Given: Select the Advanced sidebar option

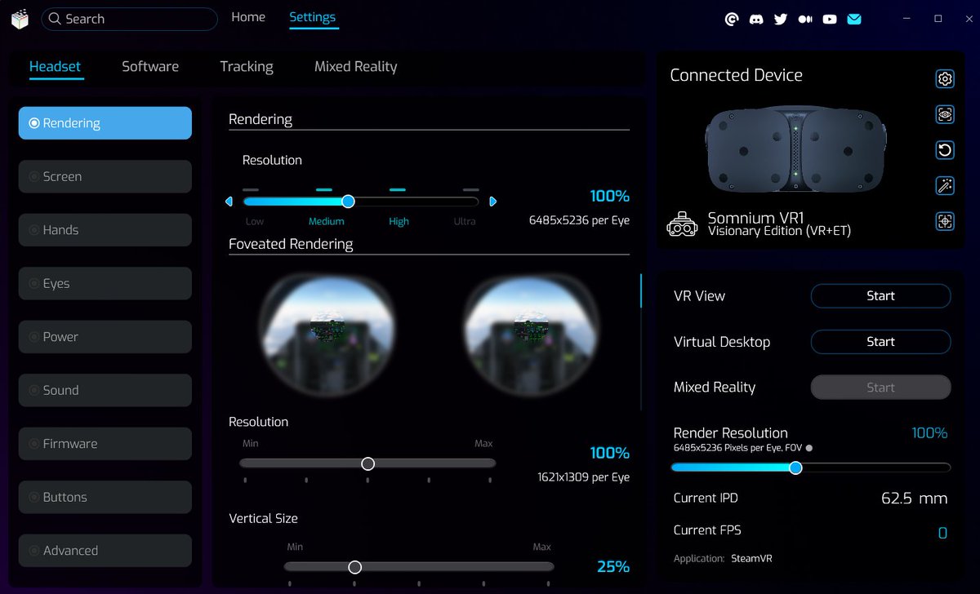Looking at the screenshot, I should click(x=105, y=551).
